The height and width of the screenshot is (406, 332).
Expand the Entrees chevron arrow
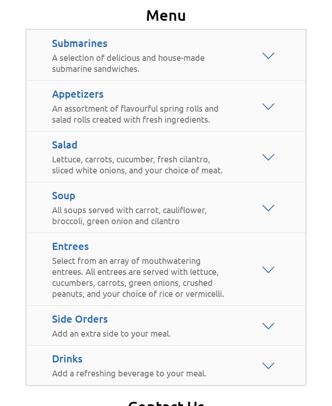pyautogui.click(x=268, y=270)
